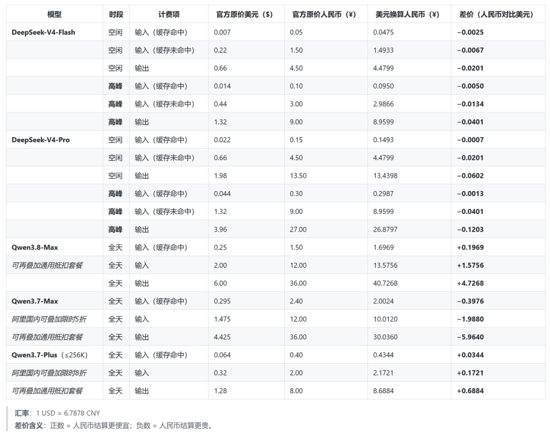
Task: Click the 1.475 USD price cell
Action: pyautogui.click(x=223, y=319)
